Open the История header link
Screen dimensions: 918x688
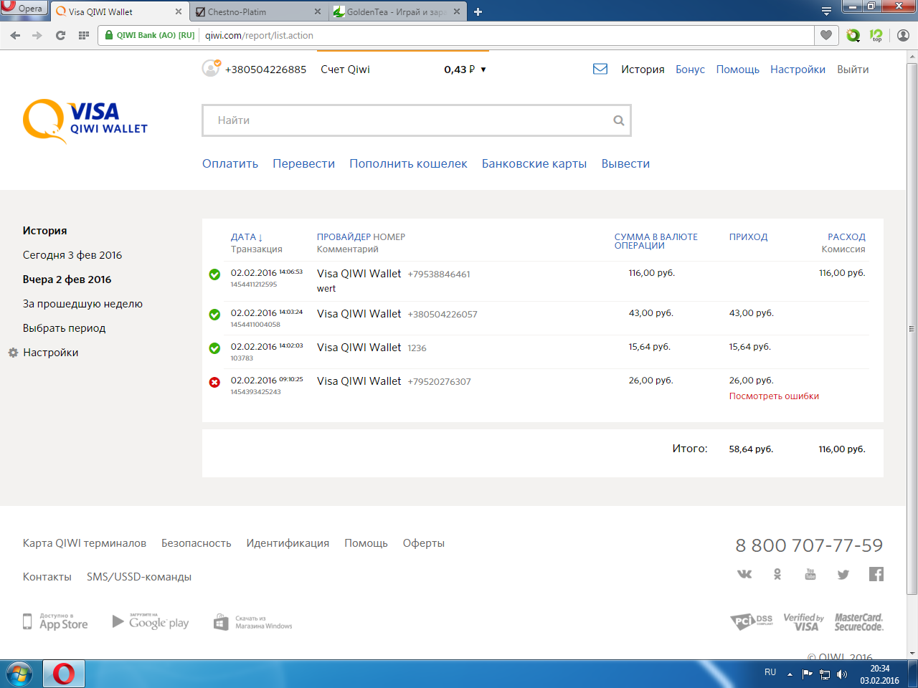click(643, 70)
